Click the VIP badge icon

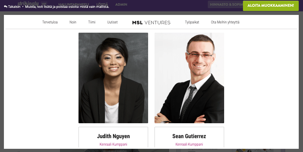(x=44, y=4)
